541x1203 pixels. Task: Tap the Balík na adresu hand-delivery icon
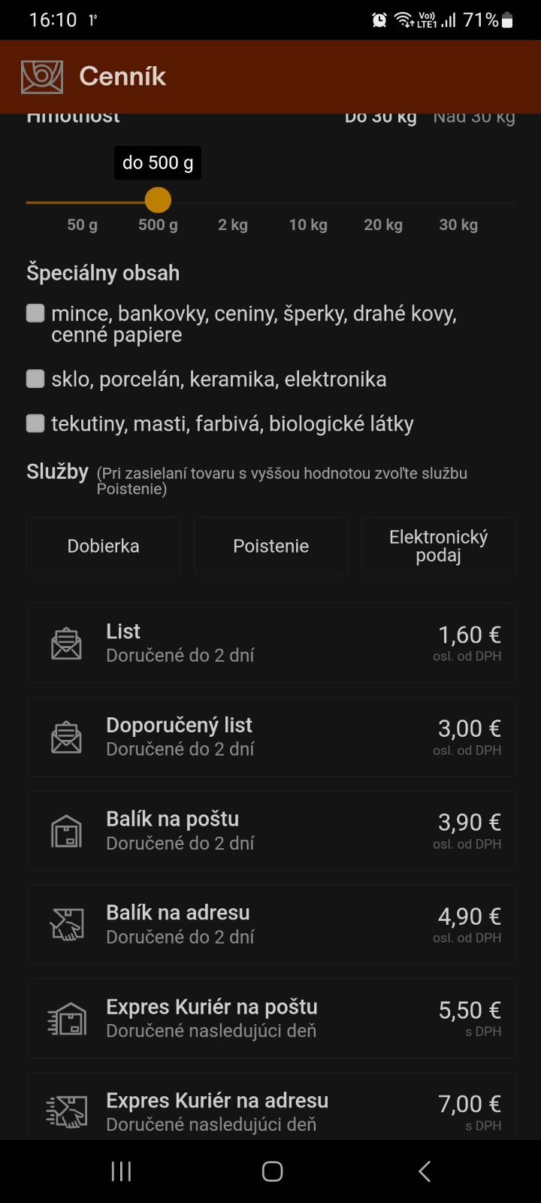click(x=66, y=925)
